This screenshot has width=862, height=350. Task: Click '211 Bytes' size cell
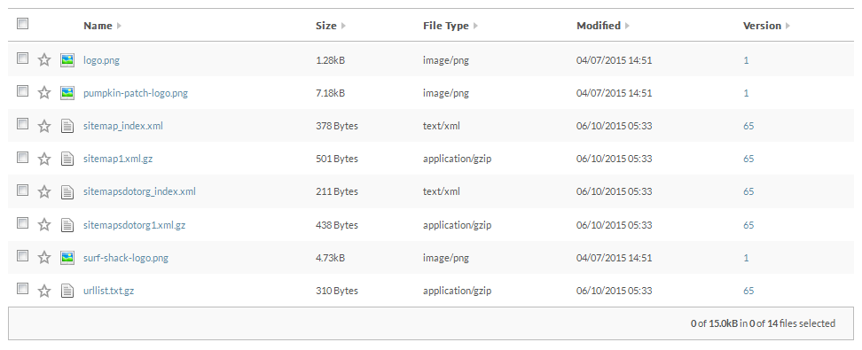coord(336,191)
